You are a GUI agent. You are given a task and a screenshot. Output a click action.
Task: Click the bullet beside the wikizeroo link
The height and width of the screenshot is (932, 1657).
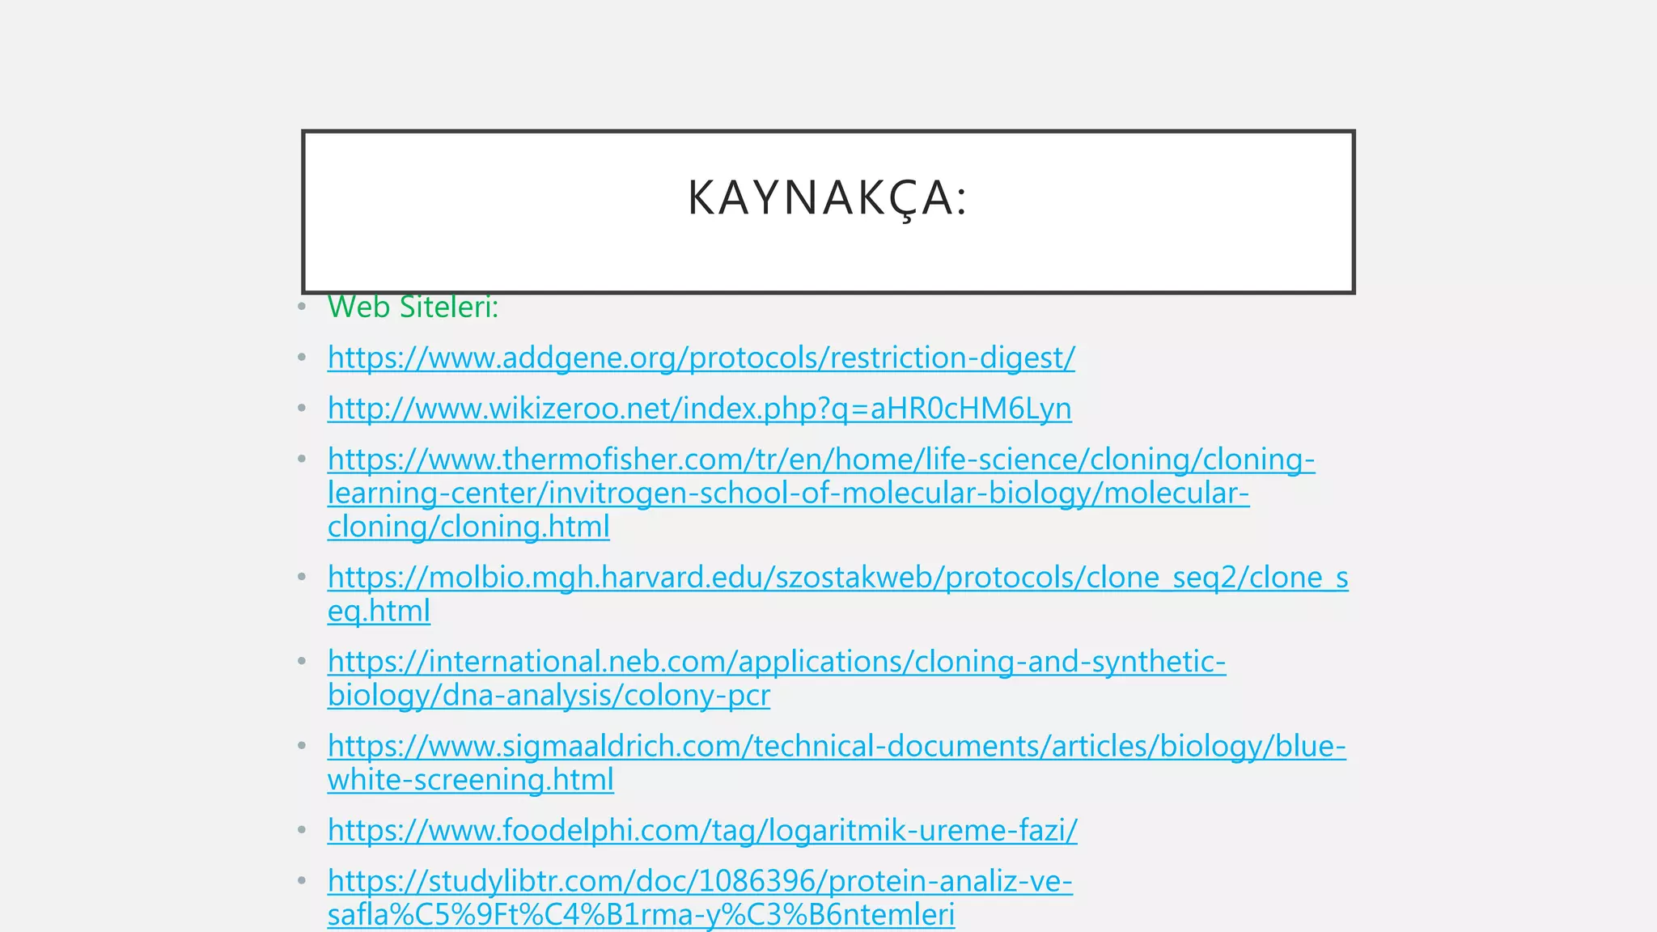[302, 409]
